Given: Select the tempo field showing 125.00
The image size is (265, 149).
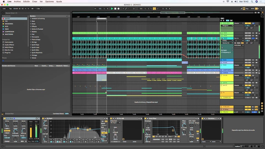Looking at the screenshot, I should click(x=15, y=9).
